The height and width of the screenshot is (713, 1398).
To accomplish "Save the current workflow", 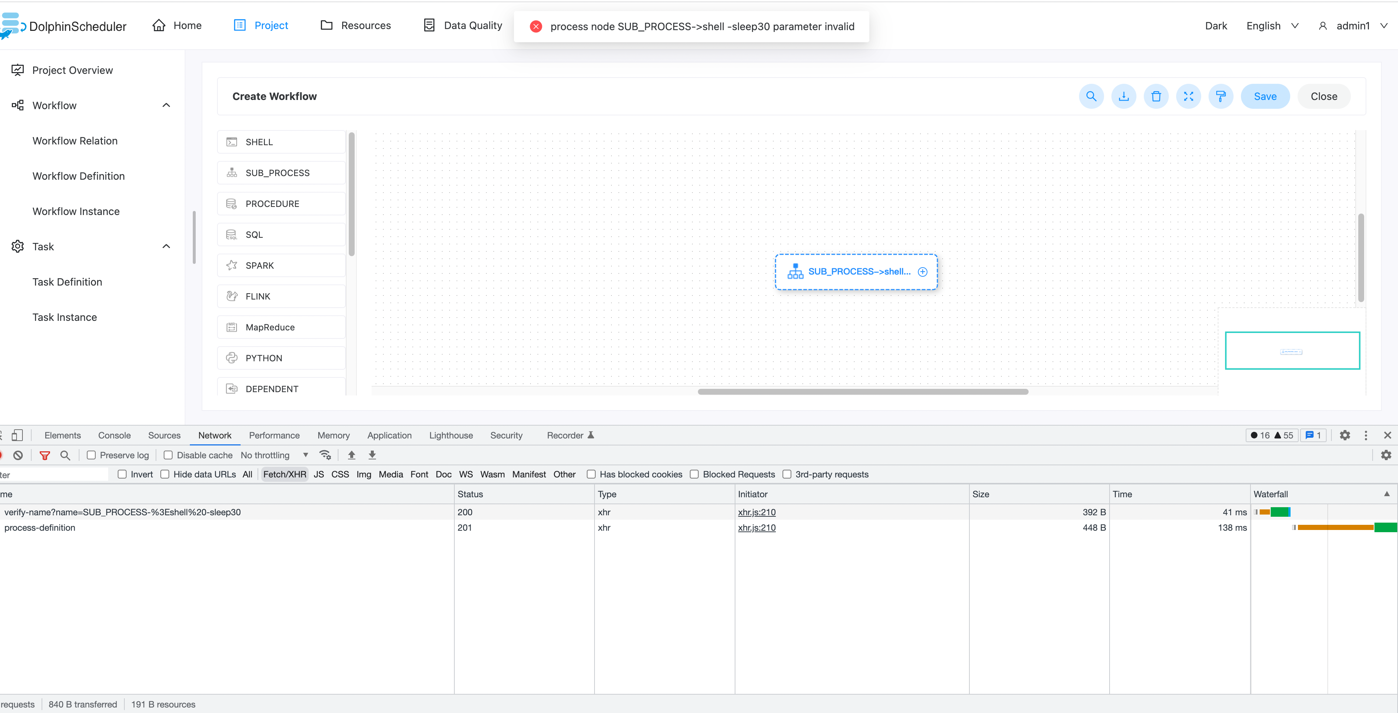I will (x=1265, y=96).
